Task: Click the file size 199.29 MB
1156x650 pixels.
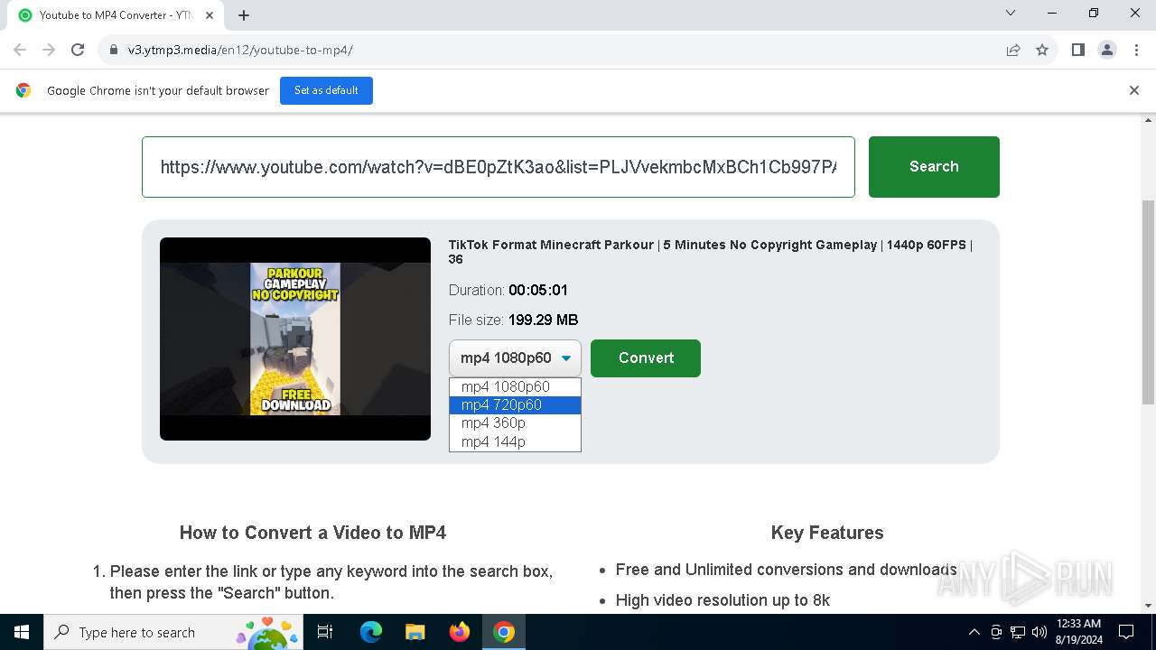Action: (x=543, y=320)
